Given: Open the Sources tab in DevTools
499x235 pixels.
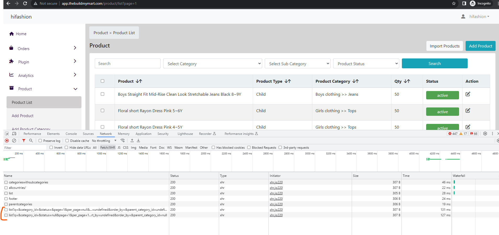Looking at the screenshot, I should 88,134.
